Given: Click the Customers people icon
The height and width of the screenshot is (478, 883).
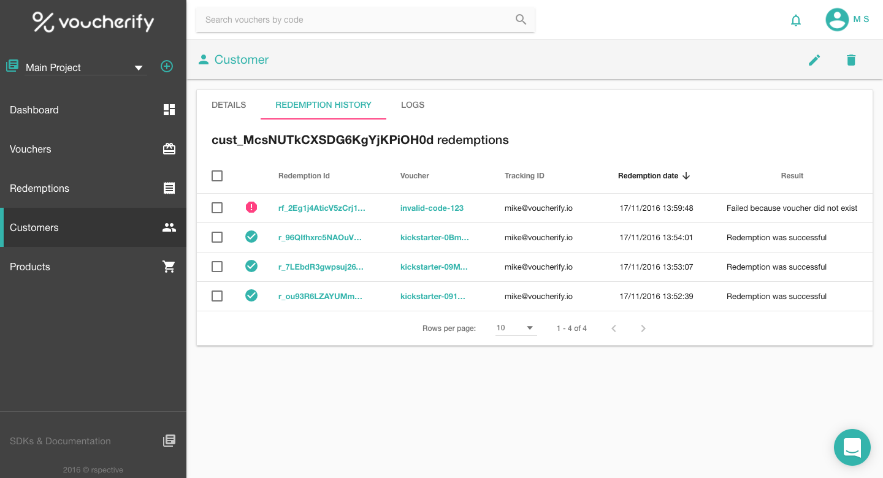Looking at the screenshot, I should click(169, 227).
